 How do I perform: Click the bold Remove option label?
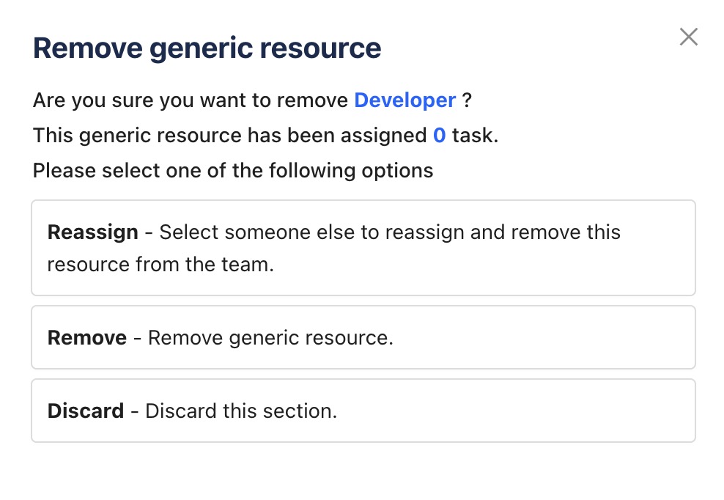point(86,338)
